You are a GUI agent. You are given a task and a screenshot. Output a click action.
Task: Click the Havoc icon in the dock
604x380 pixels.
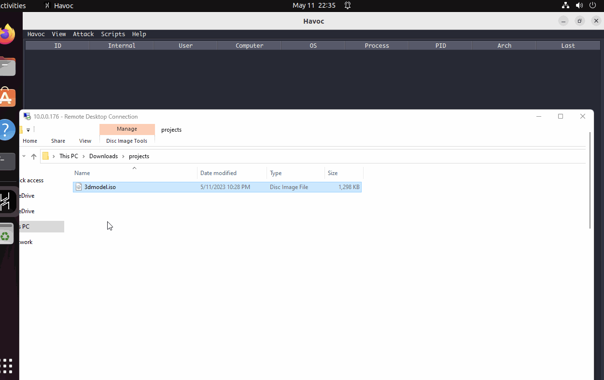pos(7,201)
